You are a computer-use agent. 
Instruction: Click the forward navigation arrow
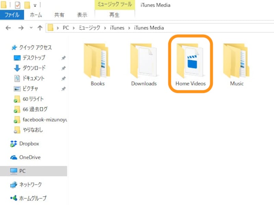pyautogui.click(x=21, y=28)
